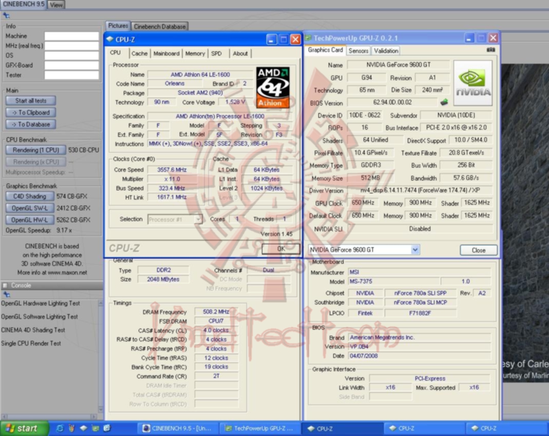Open the Processor #1 selection dropdown
Viewport: 549px width, 436px height.
[198, 220]
